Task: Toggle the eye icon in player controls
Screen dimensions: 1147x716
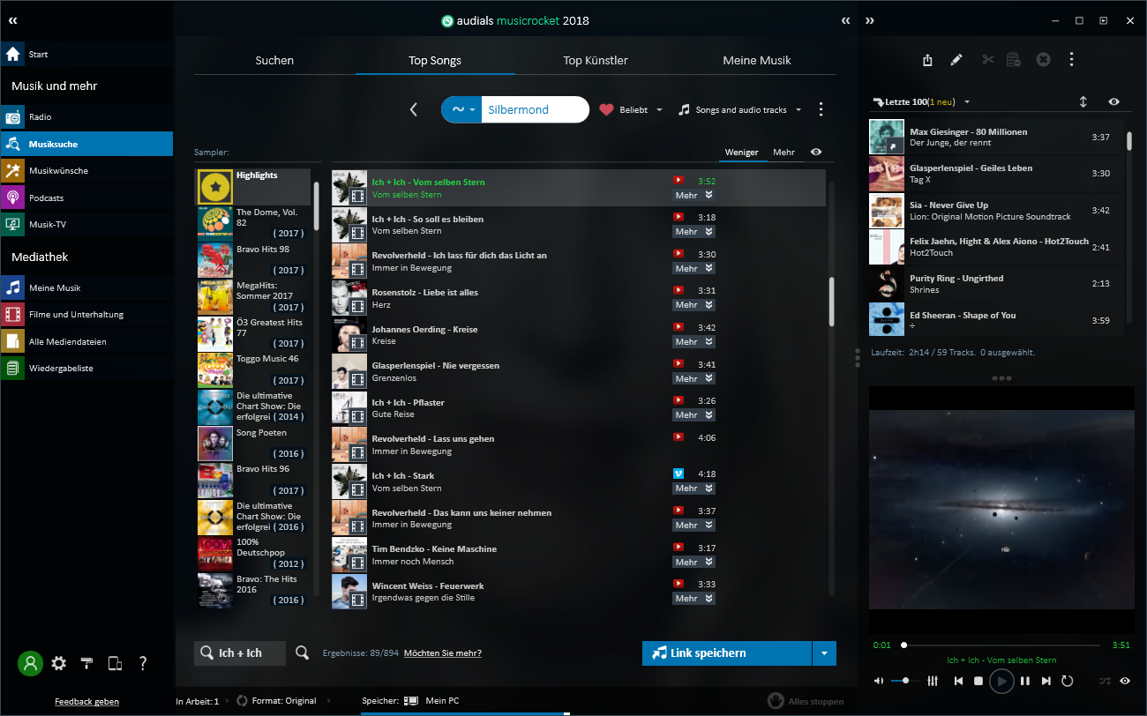Action: pos(1125,681)
